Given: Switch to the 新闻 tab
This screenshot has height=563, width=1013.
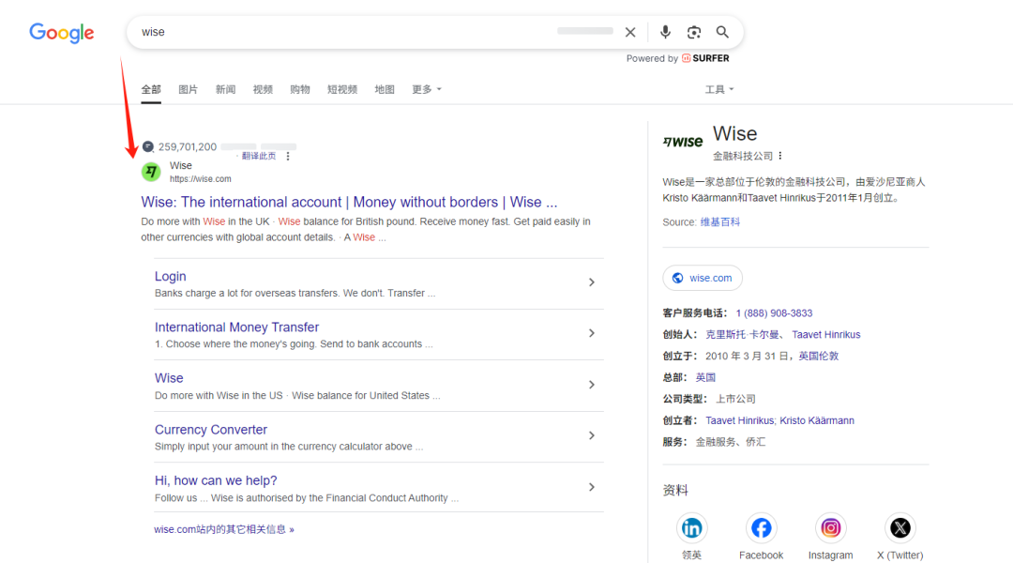Looking at the screenshot, I should pyautogui.click(x=225, y=89).
